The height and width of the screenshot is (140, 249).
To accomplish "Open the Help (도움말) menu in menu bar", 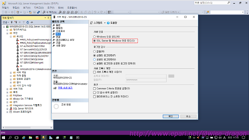I will pyautogui.click(x=72, y=7).
